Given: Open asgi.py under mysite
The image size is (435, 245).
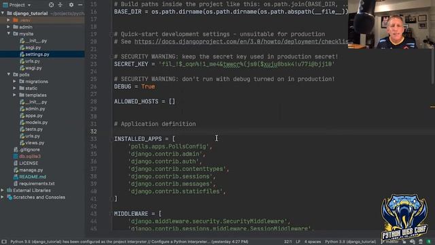Looking at the screenshot, I should (33, 48).
